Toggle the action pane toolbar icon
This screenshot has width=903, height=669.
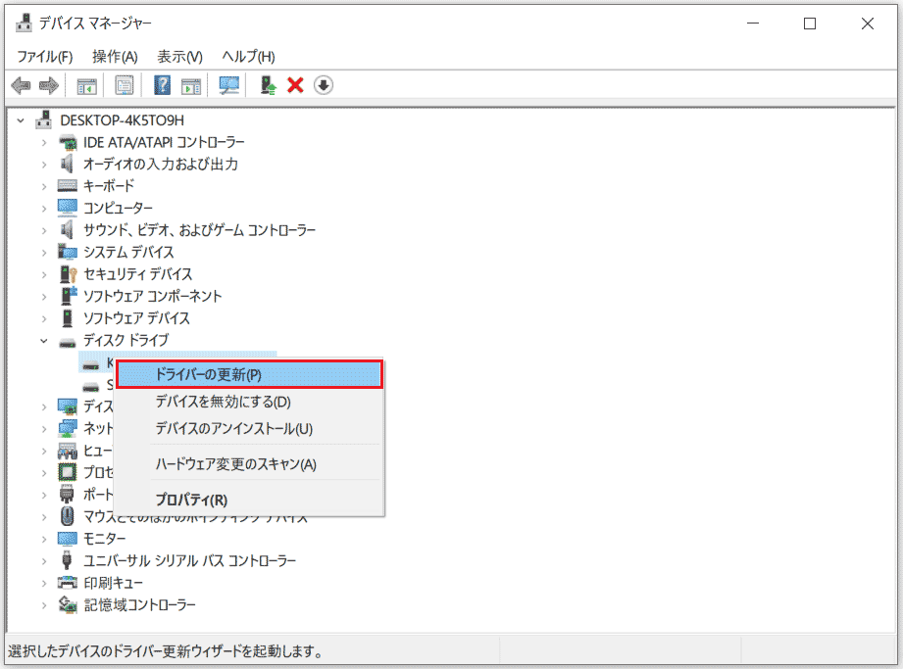click(190, 86)
